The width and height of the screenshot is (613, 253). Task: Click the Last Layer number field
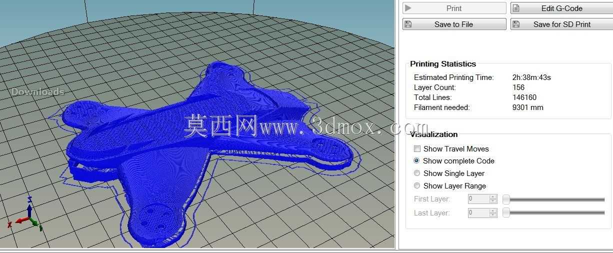tap(478, 213)
